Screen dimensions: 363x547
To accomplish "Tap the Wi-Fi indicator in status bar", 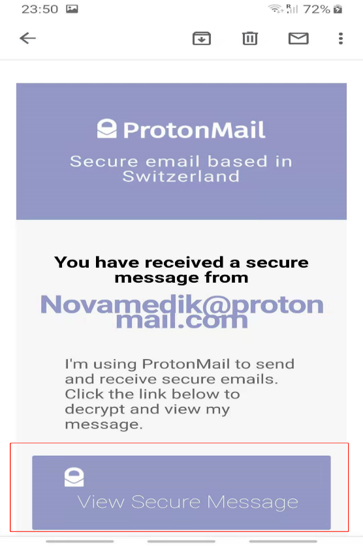I will 276,8.
